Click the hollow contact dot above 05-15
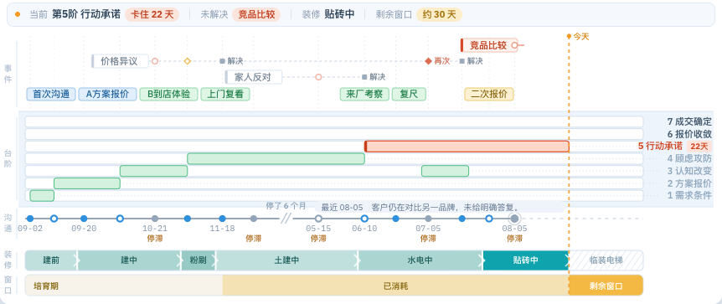The image size is (722, 304). pyautogui.click(x=318, y=219)
